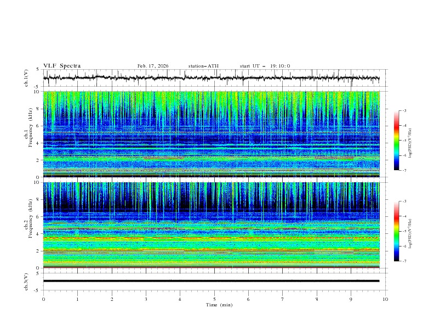Image resolution: width=434 pixels, height=336 pixels.
Task: Click the ch.1 spectrogram color scale bar
Action: [396, 141]
